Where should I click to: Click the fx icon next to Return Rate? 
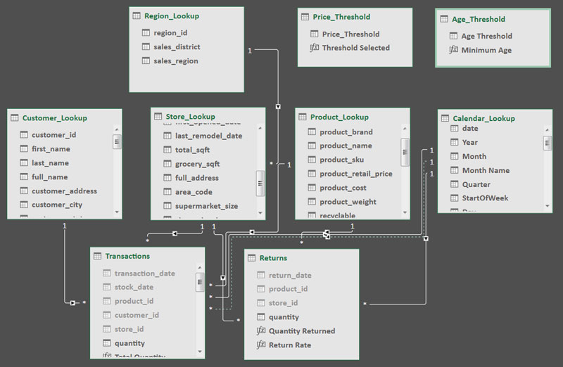pos(261,345)
